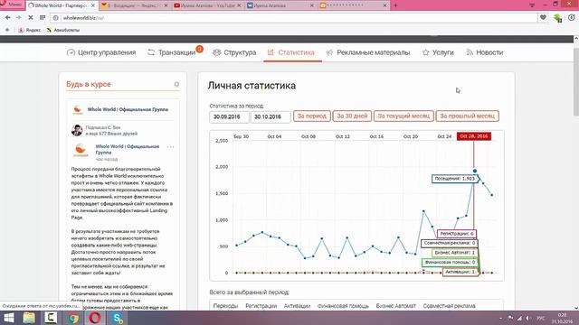Click the Совместная реклама column header
579x325 pixels.
(449, 306)
